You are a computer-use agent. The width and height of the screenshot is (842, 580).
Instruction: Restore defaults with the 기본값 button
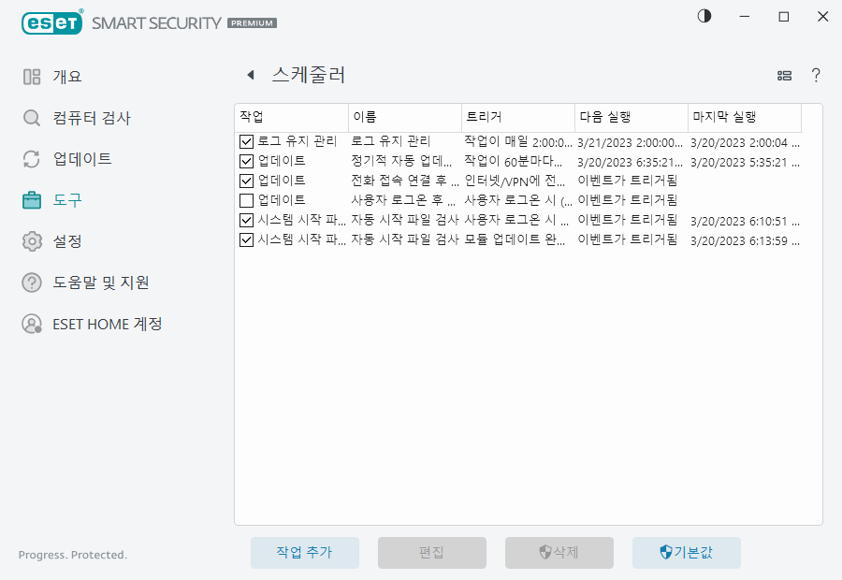click(687, 552)
